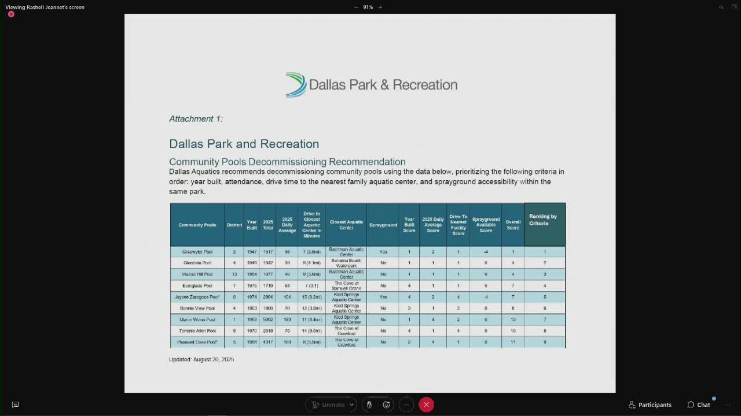Open the reactions smiley icon
Viewport: 741px width, 416px height.
(387, 404)
